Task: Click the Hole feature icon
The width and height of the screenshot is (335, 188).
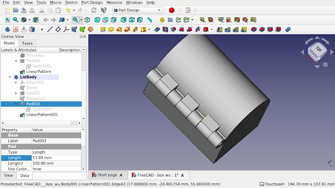Action: click(x=165, y=29)
